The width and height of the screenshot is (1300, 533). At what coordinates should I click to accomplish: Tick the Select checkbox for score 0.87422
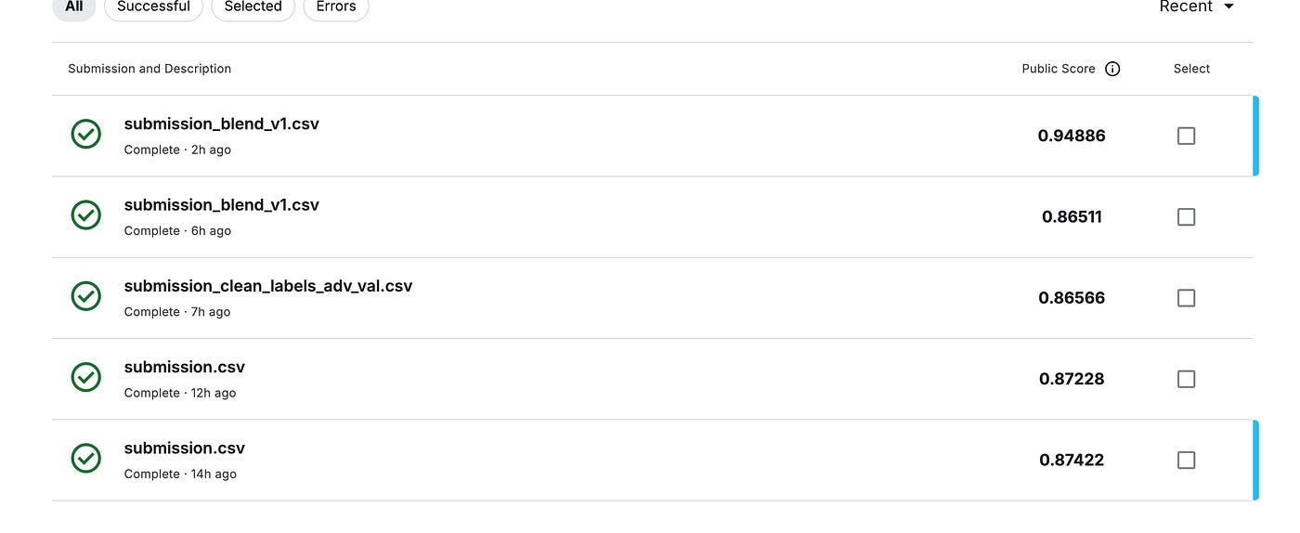coord(1186,460)
